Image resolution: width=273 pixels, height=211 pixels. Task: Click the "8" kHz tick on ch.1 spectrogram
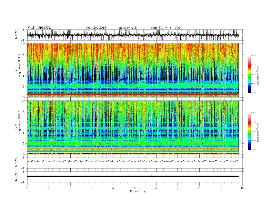(x=24, y=54)
